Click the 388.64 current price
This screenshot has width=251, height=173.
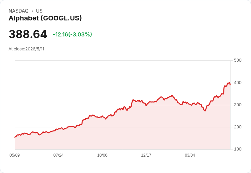click(x=28, y=34)
